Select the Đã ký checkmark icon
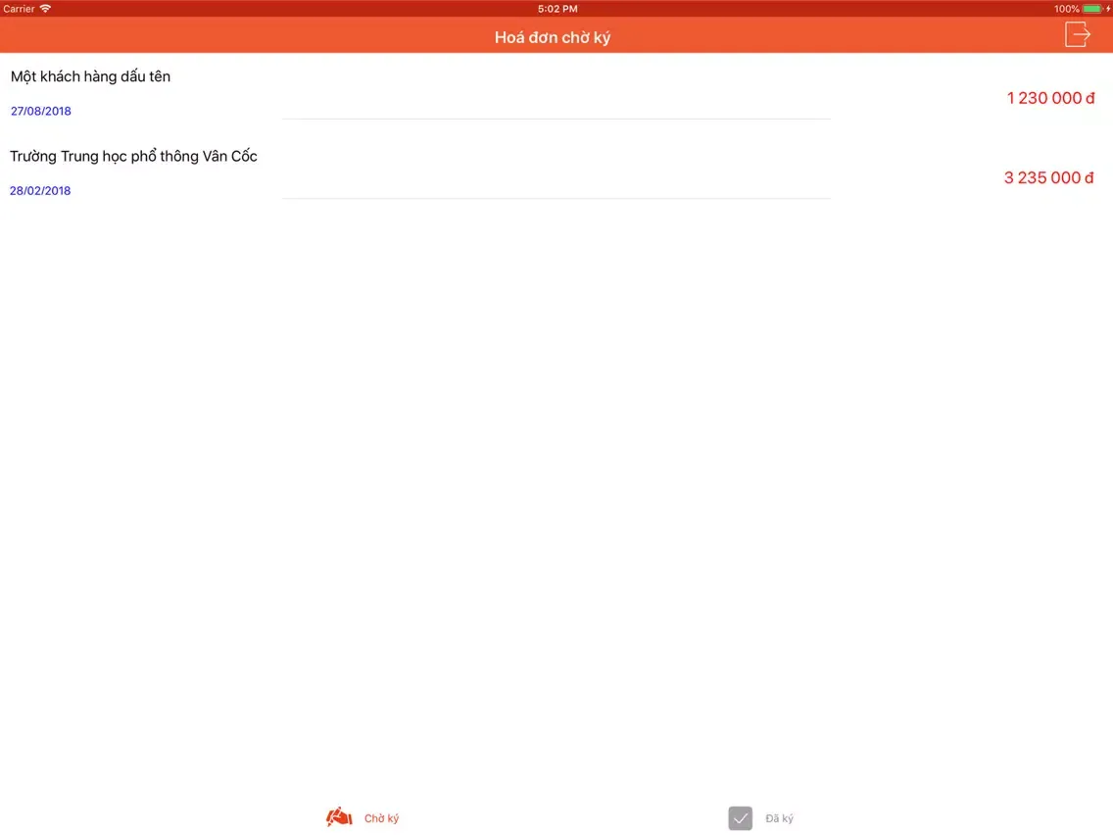The width and height of the screenshot is (1113, 835). coord(740,818)
